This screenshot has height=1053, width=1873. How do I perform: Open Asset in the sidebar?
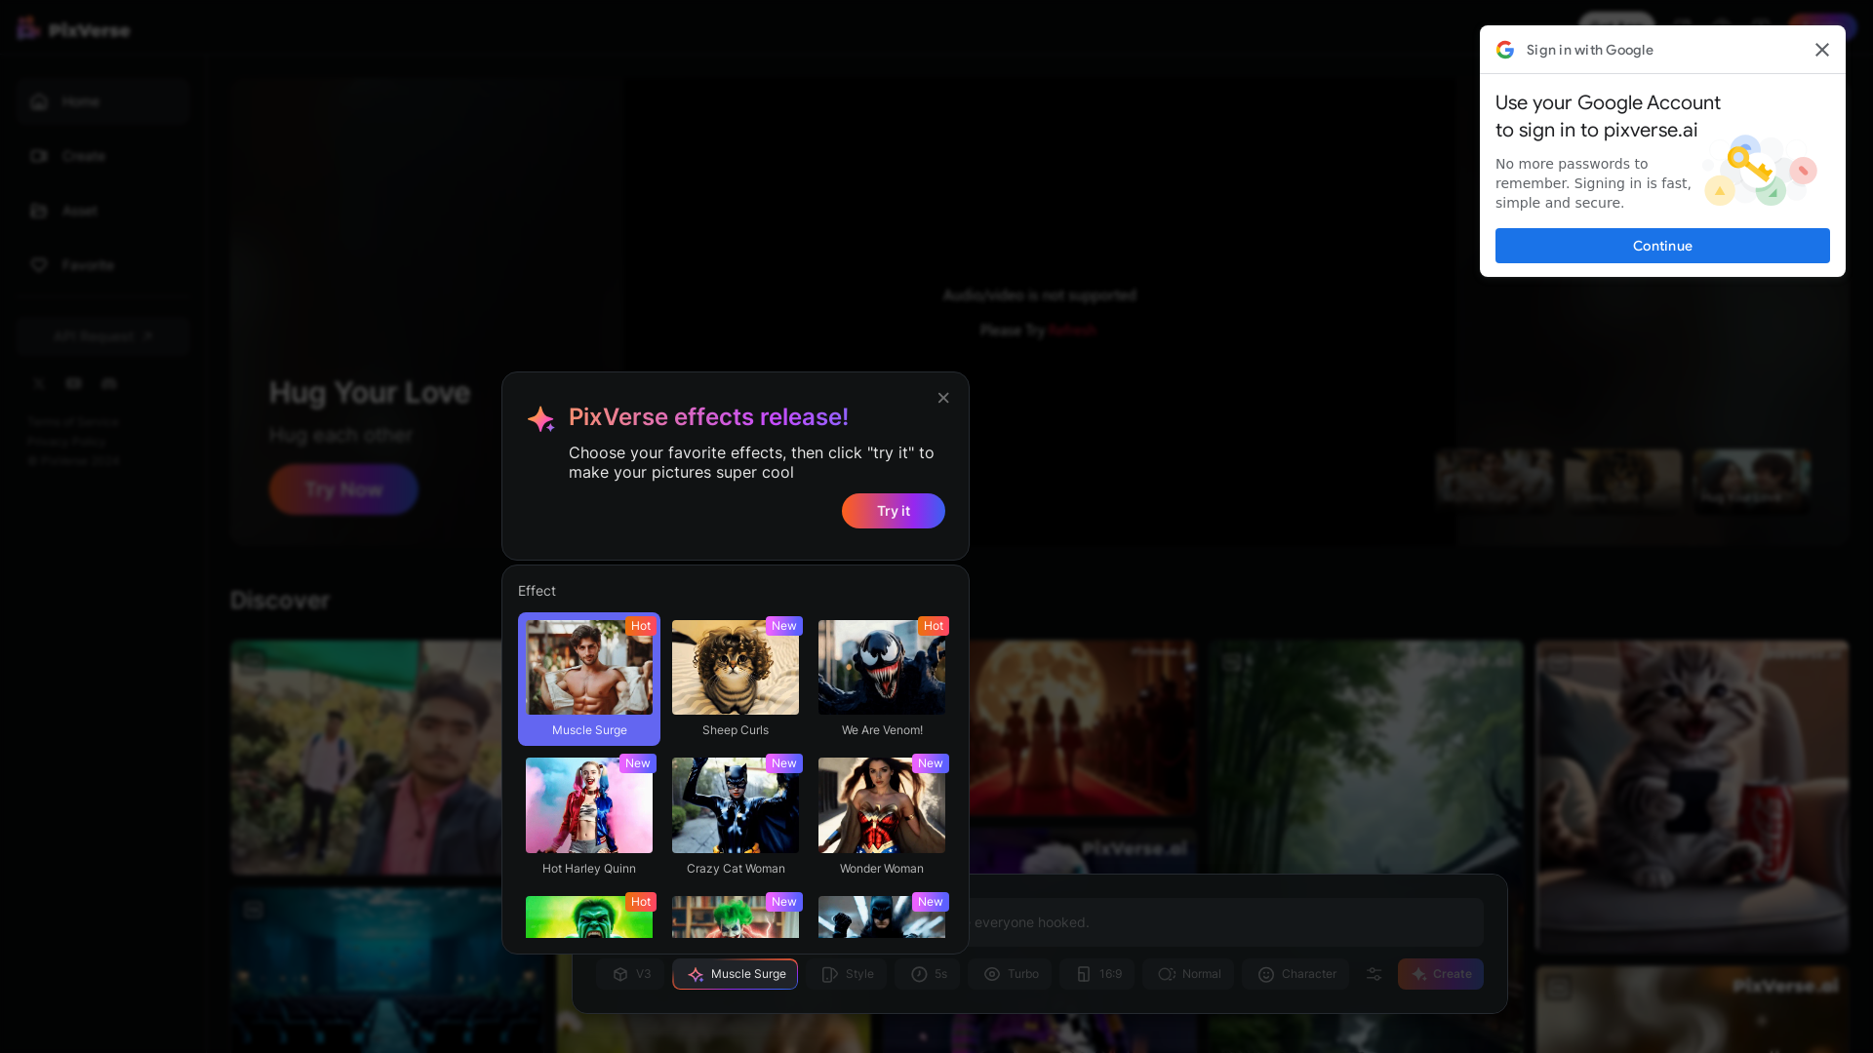pos(102,211)
